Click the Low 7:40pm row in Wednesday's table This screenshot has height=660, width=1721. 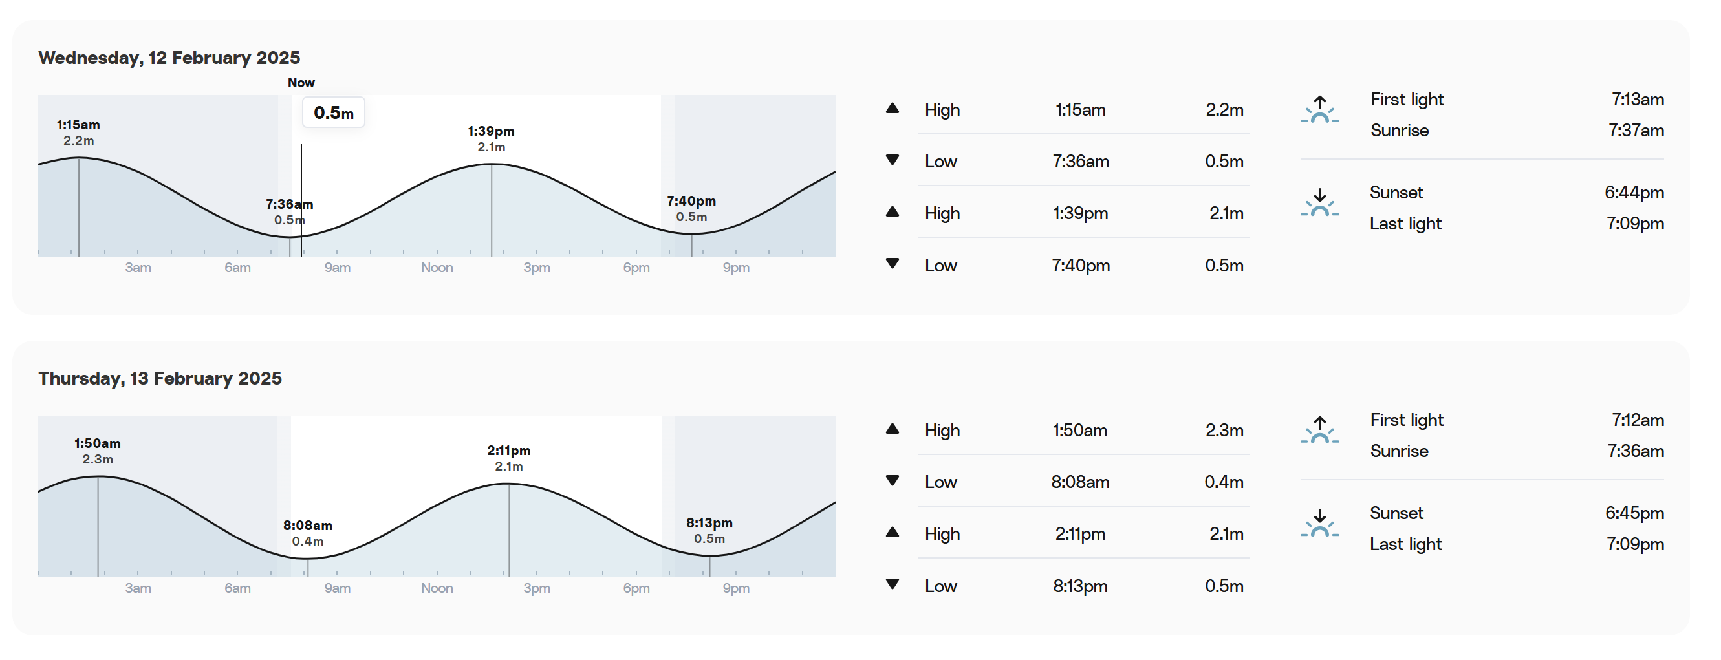pos(1084,265)
